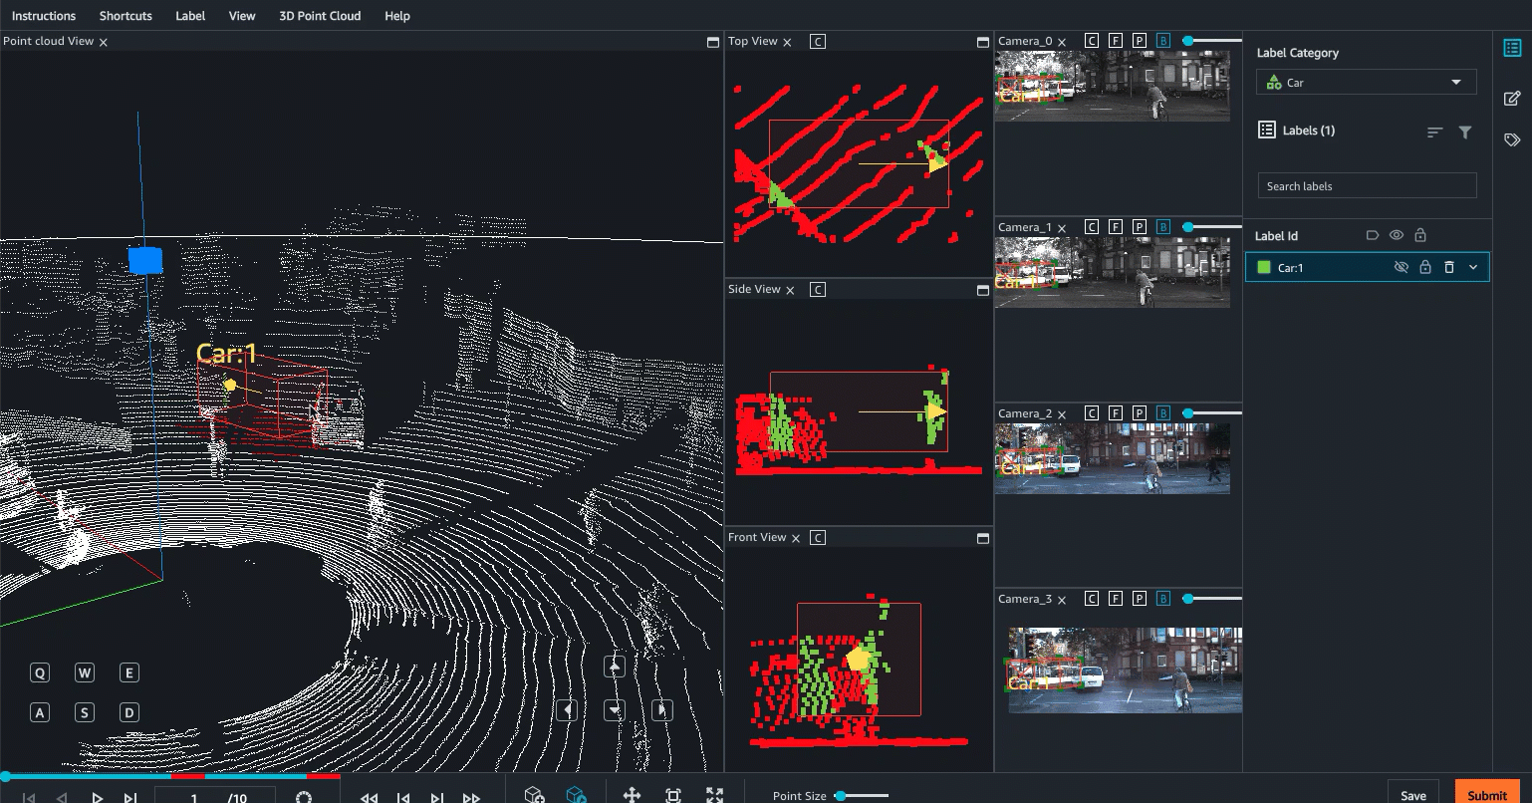Close the Side View panel

(790, 290)
